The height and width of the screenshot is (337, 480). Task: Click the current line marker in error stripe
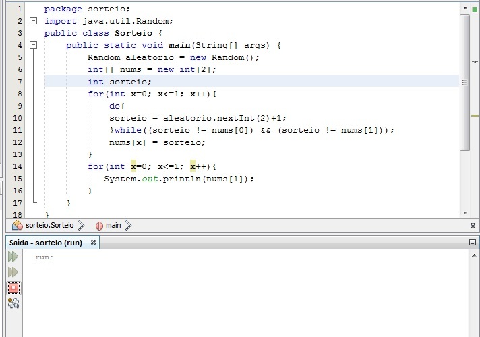coord(475,62)
